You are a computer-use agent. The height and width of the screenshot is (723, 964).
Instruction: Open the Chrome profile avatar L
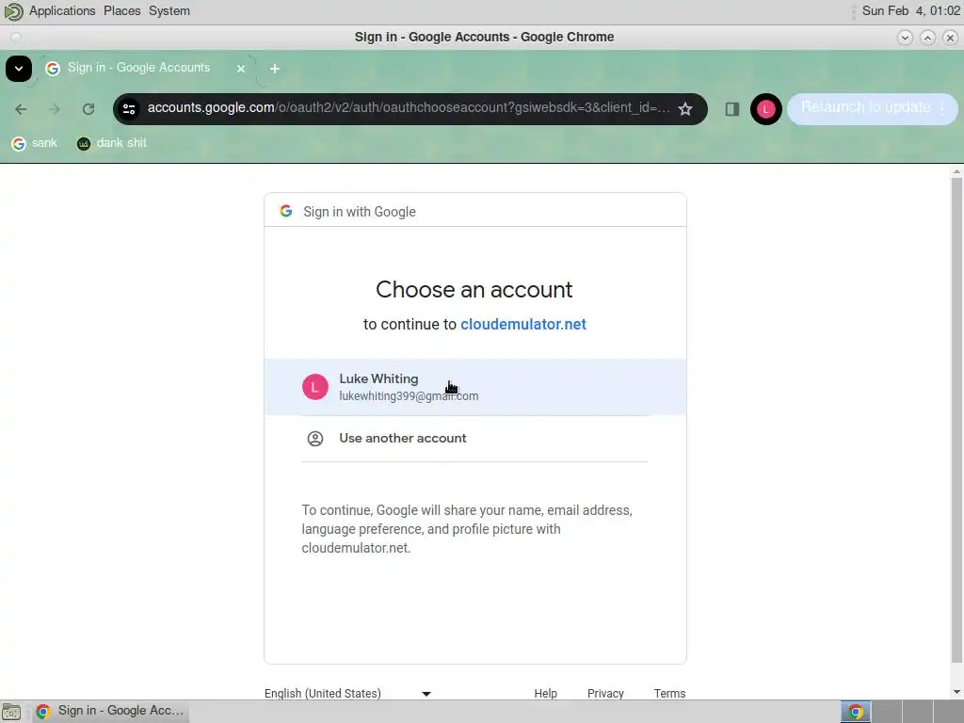pyautogui.click(x=765, y=109)
